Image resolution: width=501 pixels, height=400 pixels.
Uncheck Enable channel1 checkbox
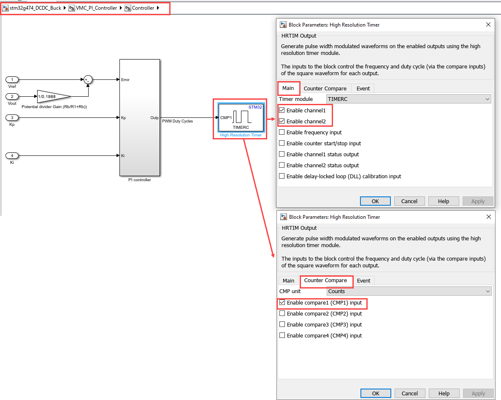tap(282, 111)
